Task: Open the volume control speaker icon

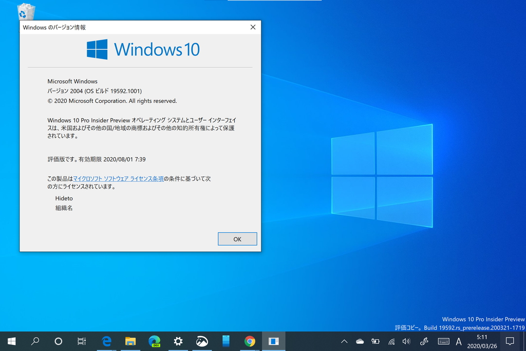Action: (406, 341)
